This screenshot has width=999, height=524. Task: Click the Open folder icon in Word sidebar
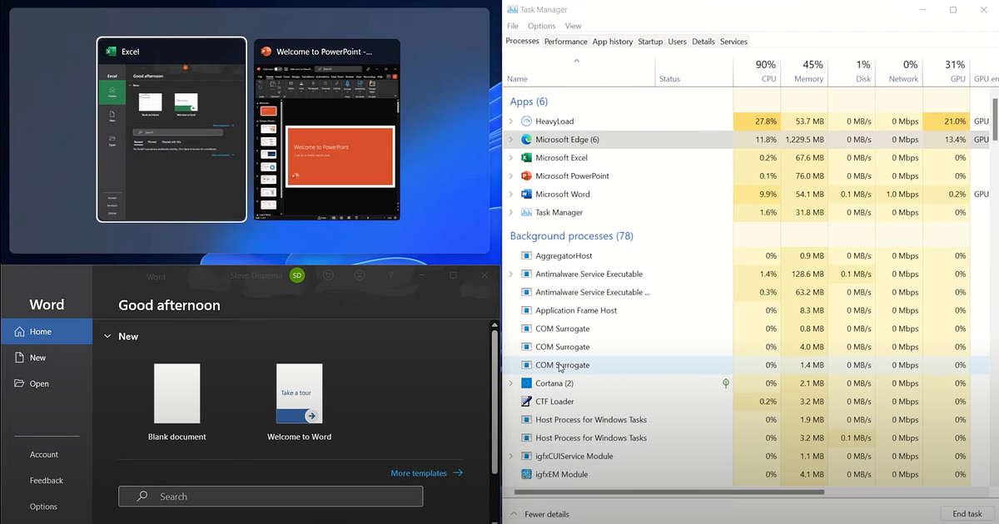click(x=18, y=383)
